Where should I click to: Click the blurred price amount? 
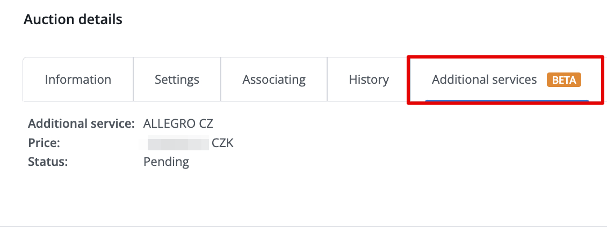pos(178,144)
